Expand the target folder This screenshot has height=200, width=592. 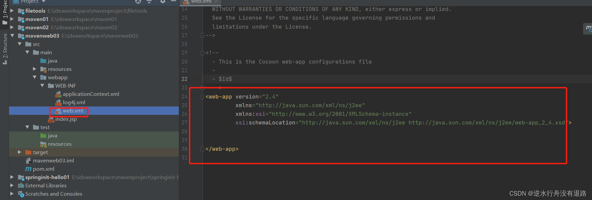coord(20,152)
